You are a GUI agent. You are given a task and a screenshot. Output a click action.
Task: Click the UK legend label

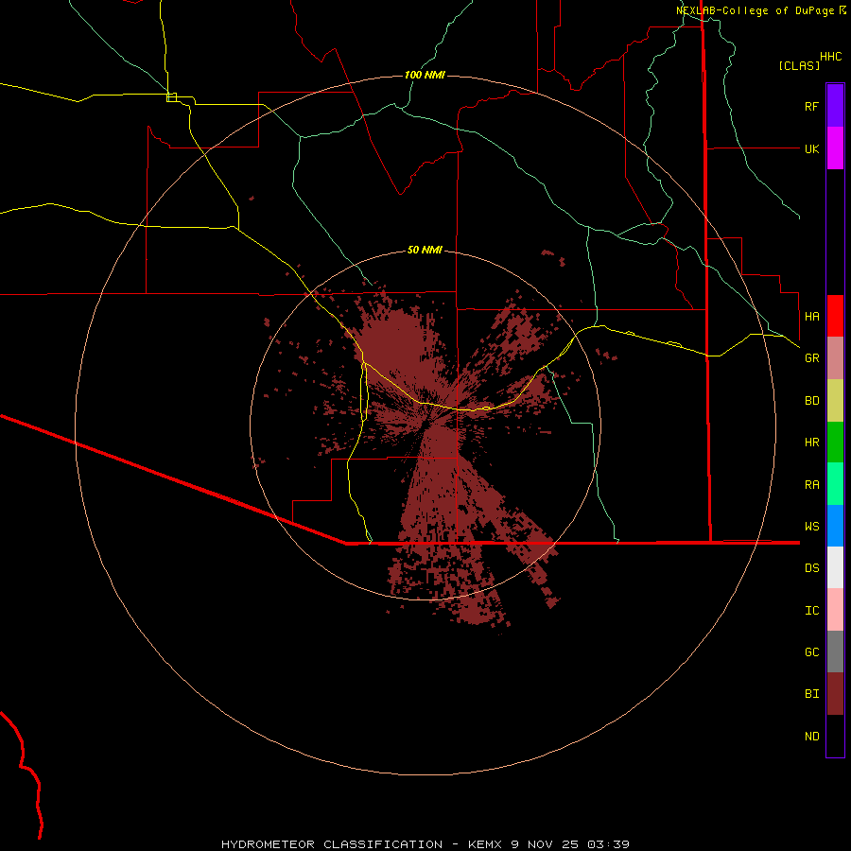(x=811, y=148)
